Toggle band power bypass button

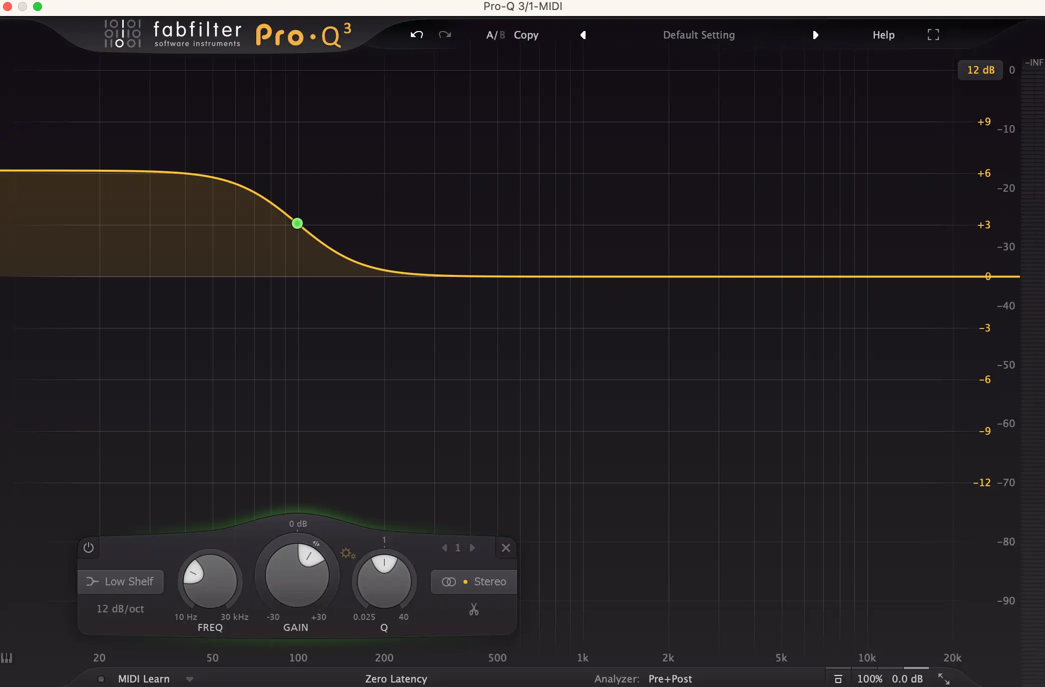(89, 547)
